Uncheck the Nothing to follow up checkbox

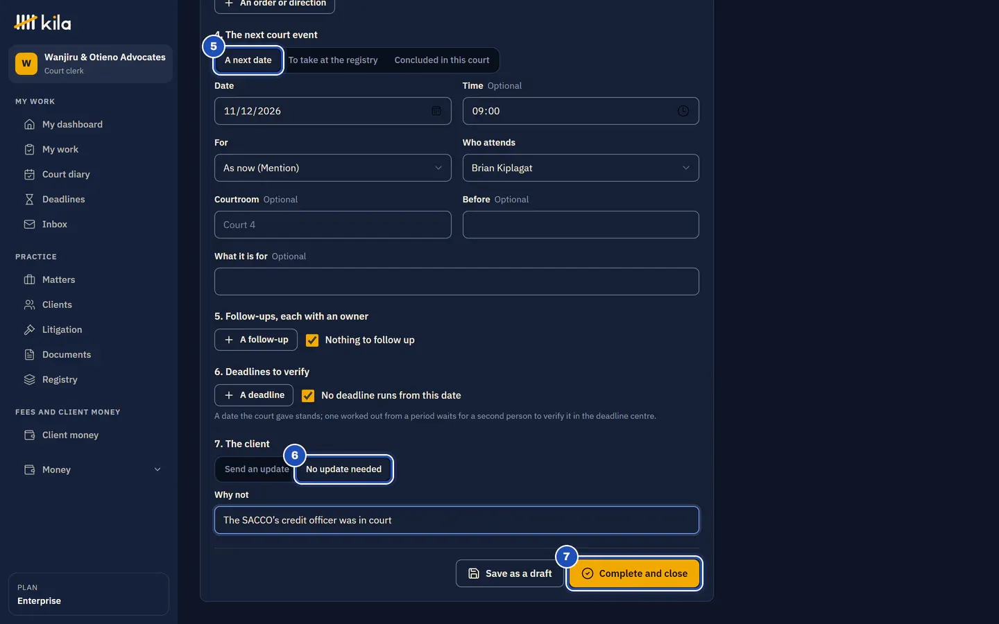[312, 340]
